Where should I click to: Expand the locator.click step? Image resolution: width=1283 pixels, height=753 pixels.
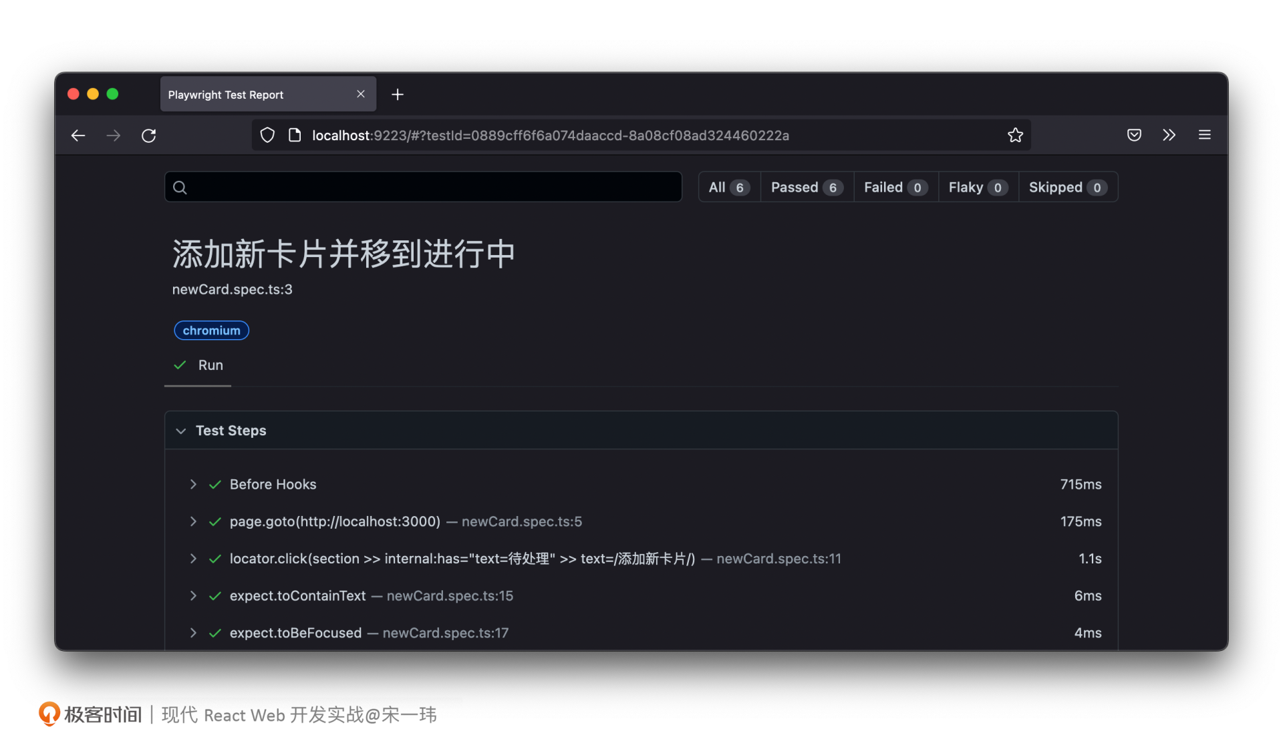[193, 558]
